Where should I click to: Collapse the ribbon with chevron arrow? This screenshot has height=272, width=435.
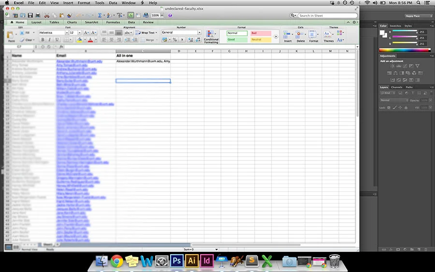pyautogui.click(x=348, y=22)
